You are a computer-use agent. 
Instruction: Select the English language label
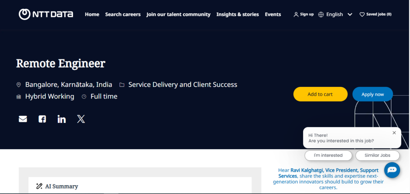pyautogui.click(x=334, y=14)
